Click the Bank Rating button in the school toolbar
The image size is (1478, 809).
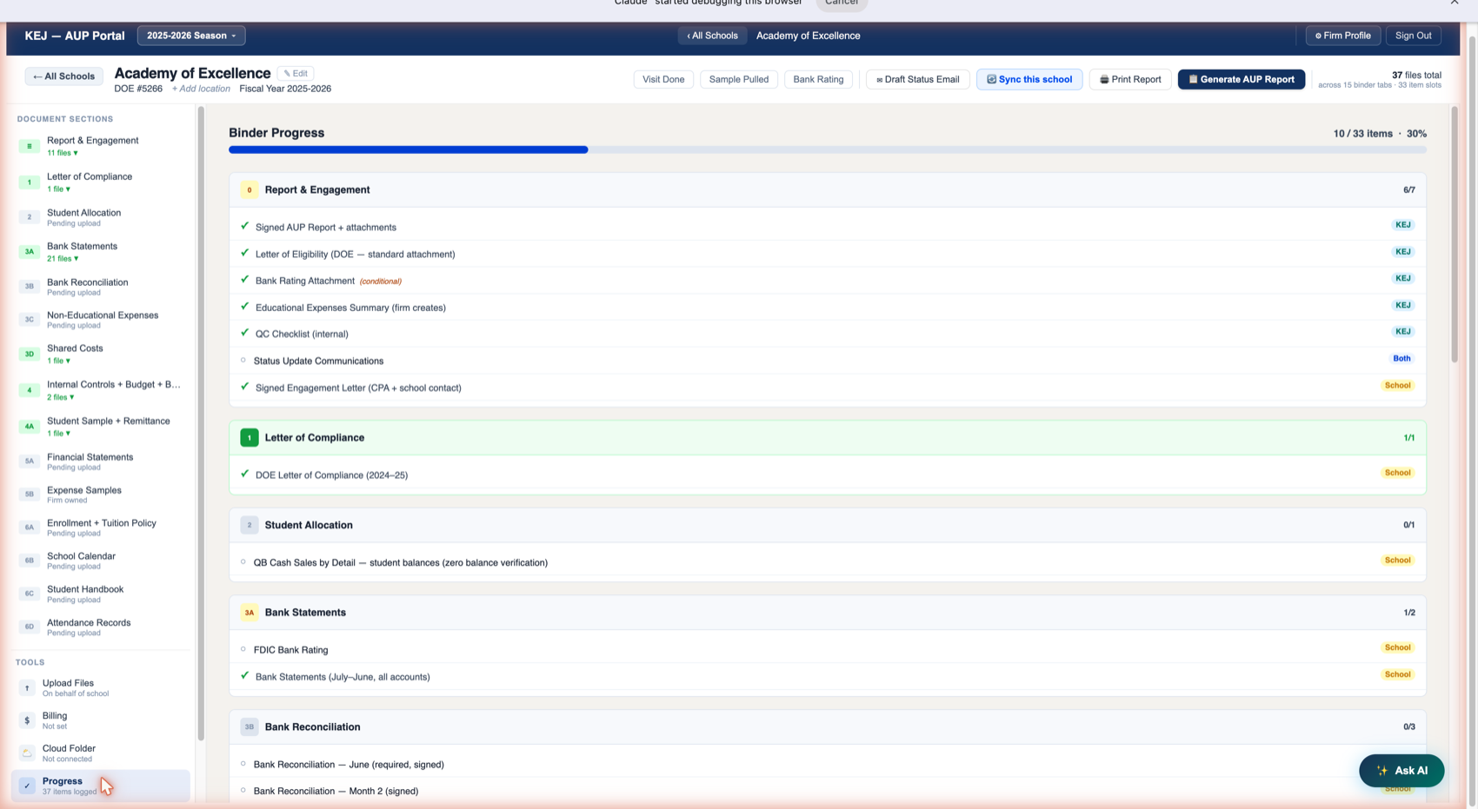coord(818,79)
